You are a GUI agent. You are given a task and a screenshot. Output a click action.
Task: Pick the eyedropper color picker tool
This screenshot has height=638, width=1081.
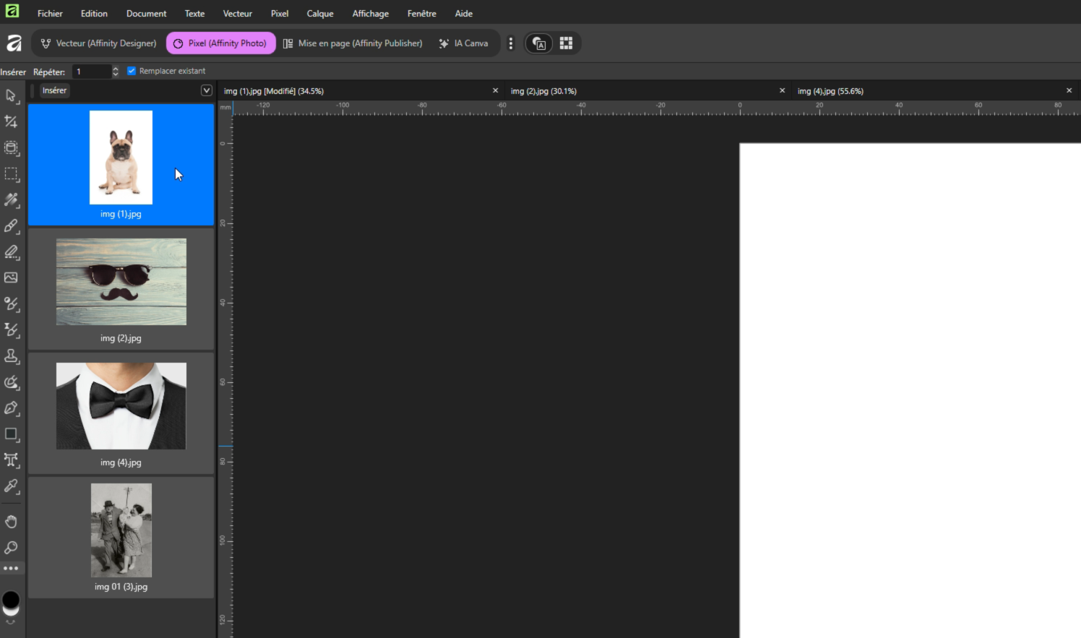click(x=11, y=486)
